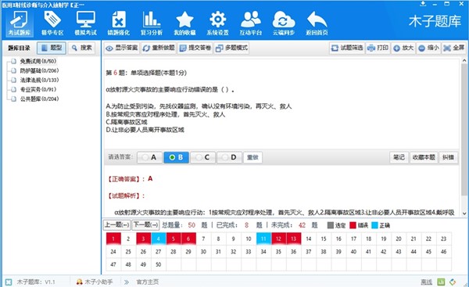Open the 精华专区 tag icon
The width and height of the screenshot is (469, 287).
52,23
